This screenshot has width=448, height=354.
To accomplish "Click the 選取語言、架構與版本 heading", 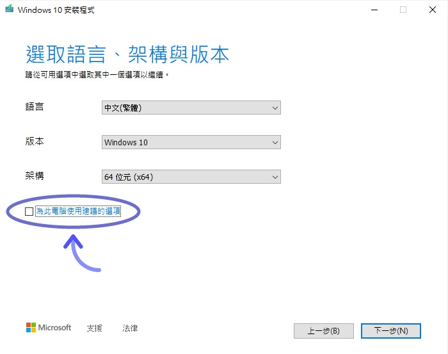I will coord(127,54).
